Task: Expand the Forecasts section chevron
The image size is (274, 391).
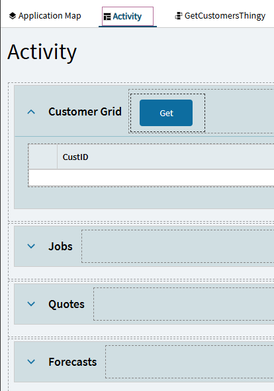Action: click(x=31, y=362)
